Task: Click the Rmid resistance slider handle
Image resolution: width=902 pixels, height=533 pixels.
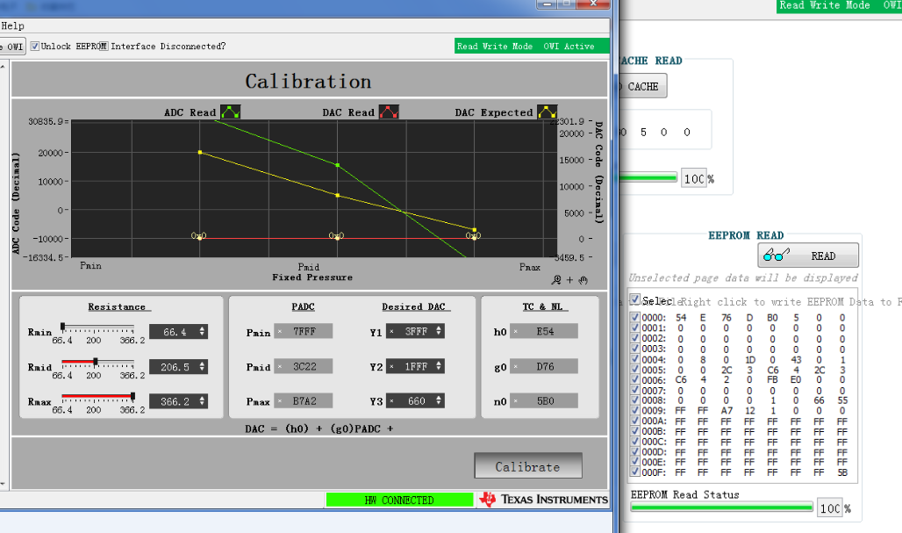Action: click(x=96, y=362)
